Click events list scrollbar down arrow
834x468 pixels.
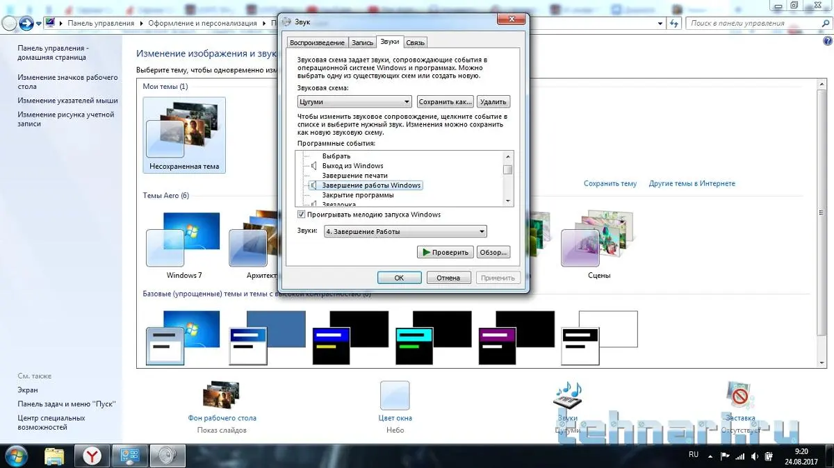(x=508, y=201)
